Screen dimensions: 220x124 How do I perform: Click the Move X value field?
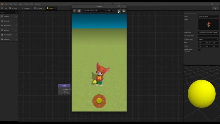pyautogui.click(x=201, y=43)
